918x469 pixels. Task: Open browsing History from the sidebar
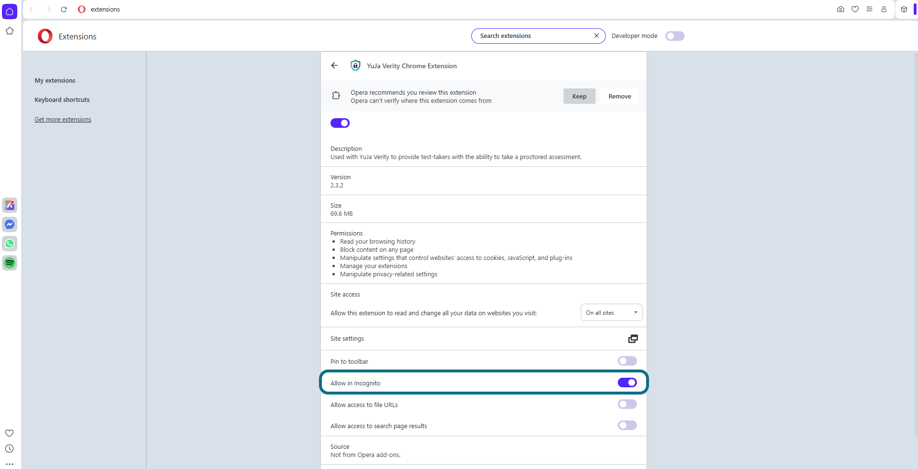tap(10, 448)
